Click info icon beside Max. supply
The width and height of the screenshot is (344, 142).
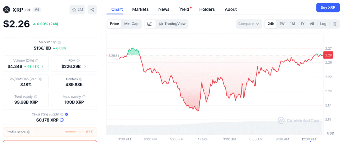[x=84, y=97]
